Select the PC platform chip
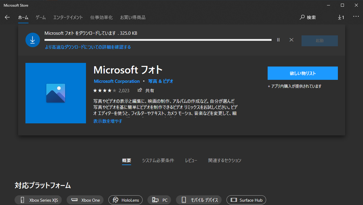The height and width of the screenshot is (205, 363). (159, 200)
